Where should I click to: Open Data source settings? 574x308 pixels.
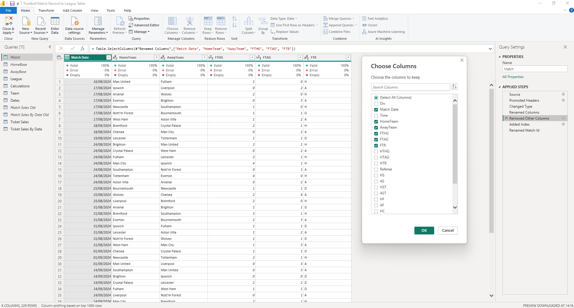pos(74,25)
